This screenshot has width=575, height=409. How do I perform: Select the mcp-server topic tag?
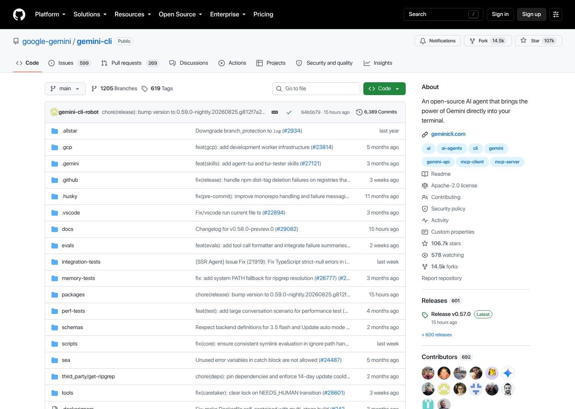pyautogui.click(x=507, y=162)
